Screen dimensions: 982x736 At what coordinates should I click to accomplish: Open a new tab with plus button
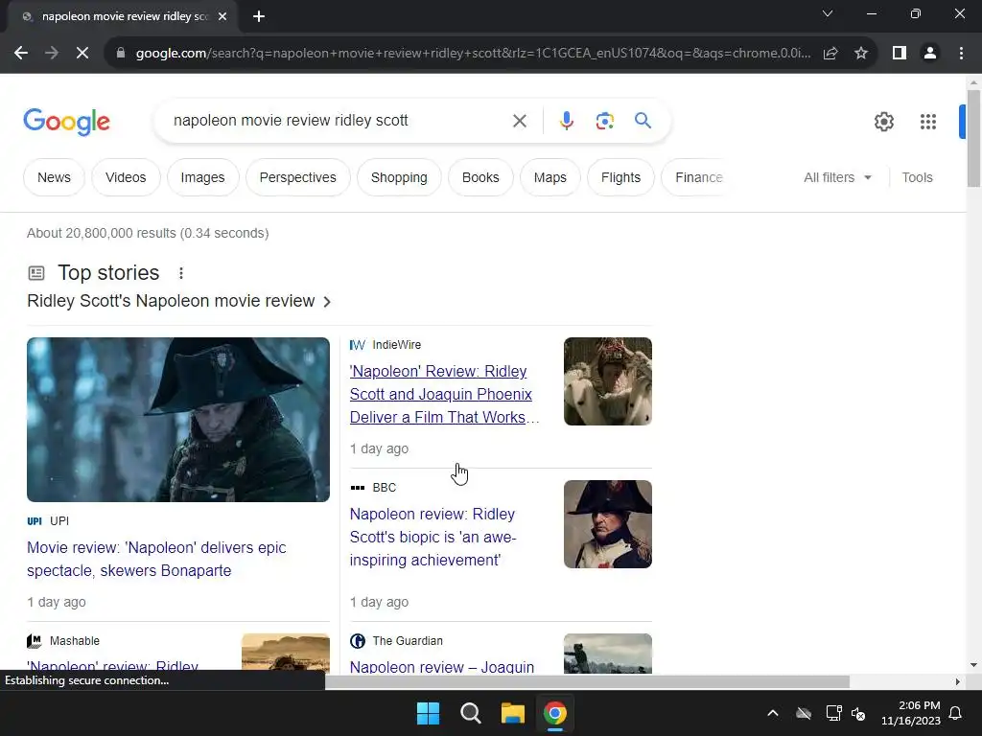click(x=259, y=16)
